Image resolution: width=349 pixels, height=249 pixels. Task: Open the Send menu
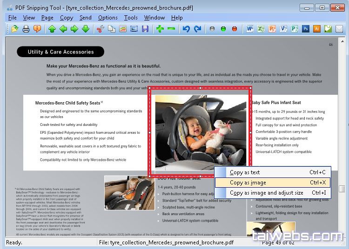pos(86,18)
